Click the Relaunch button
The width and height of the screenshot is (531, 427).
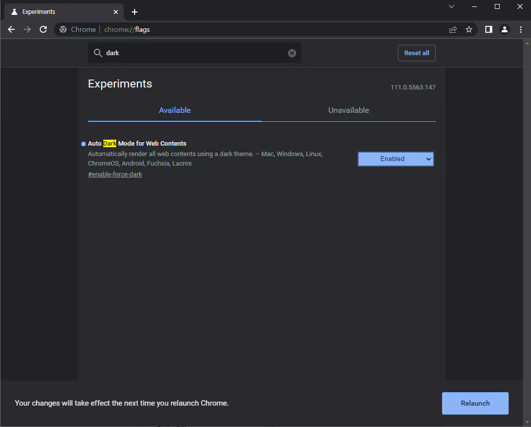475,403
